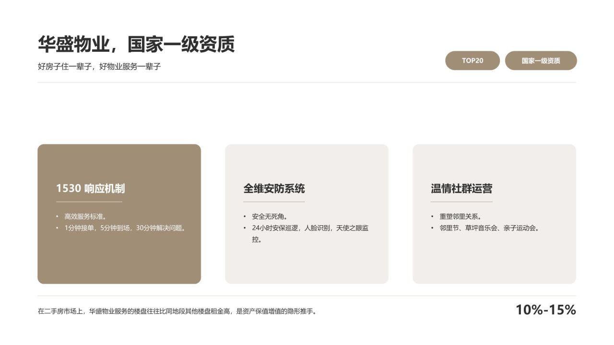Screen dimensions: 614x345
Task: Click the bullet 安全无死角。
Action: pos(270,217)
